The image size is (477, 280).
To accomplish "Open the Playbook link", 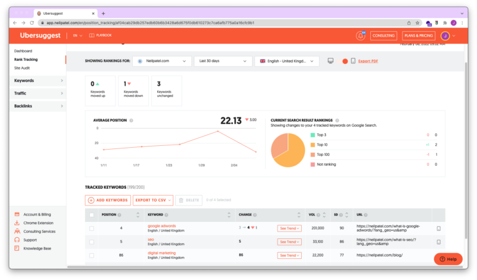I will pos(101,35).
